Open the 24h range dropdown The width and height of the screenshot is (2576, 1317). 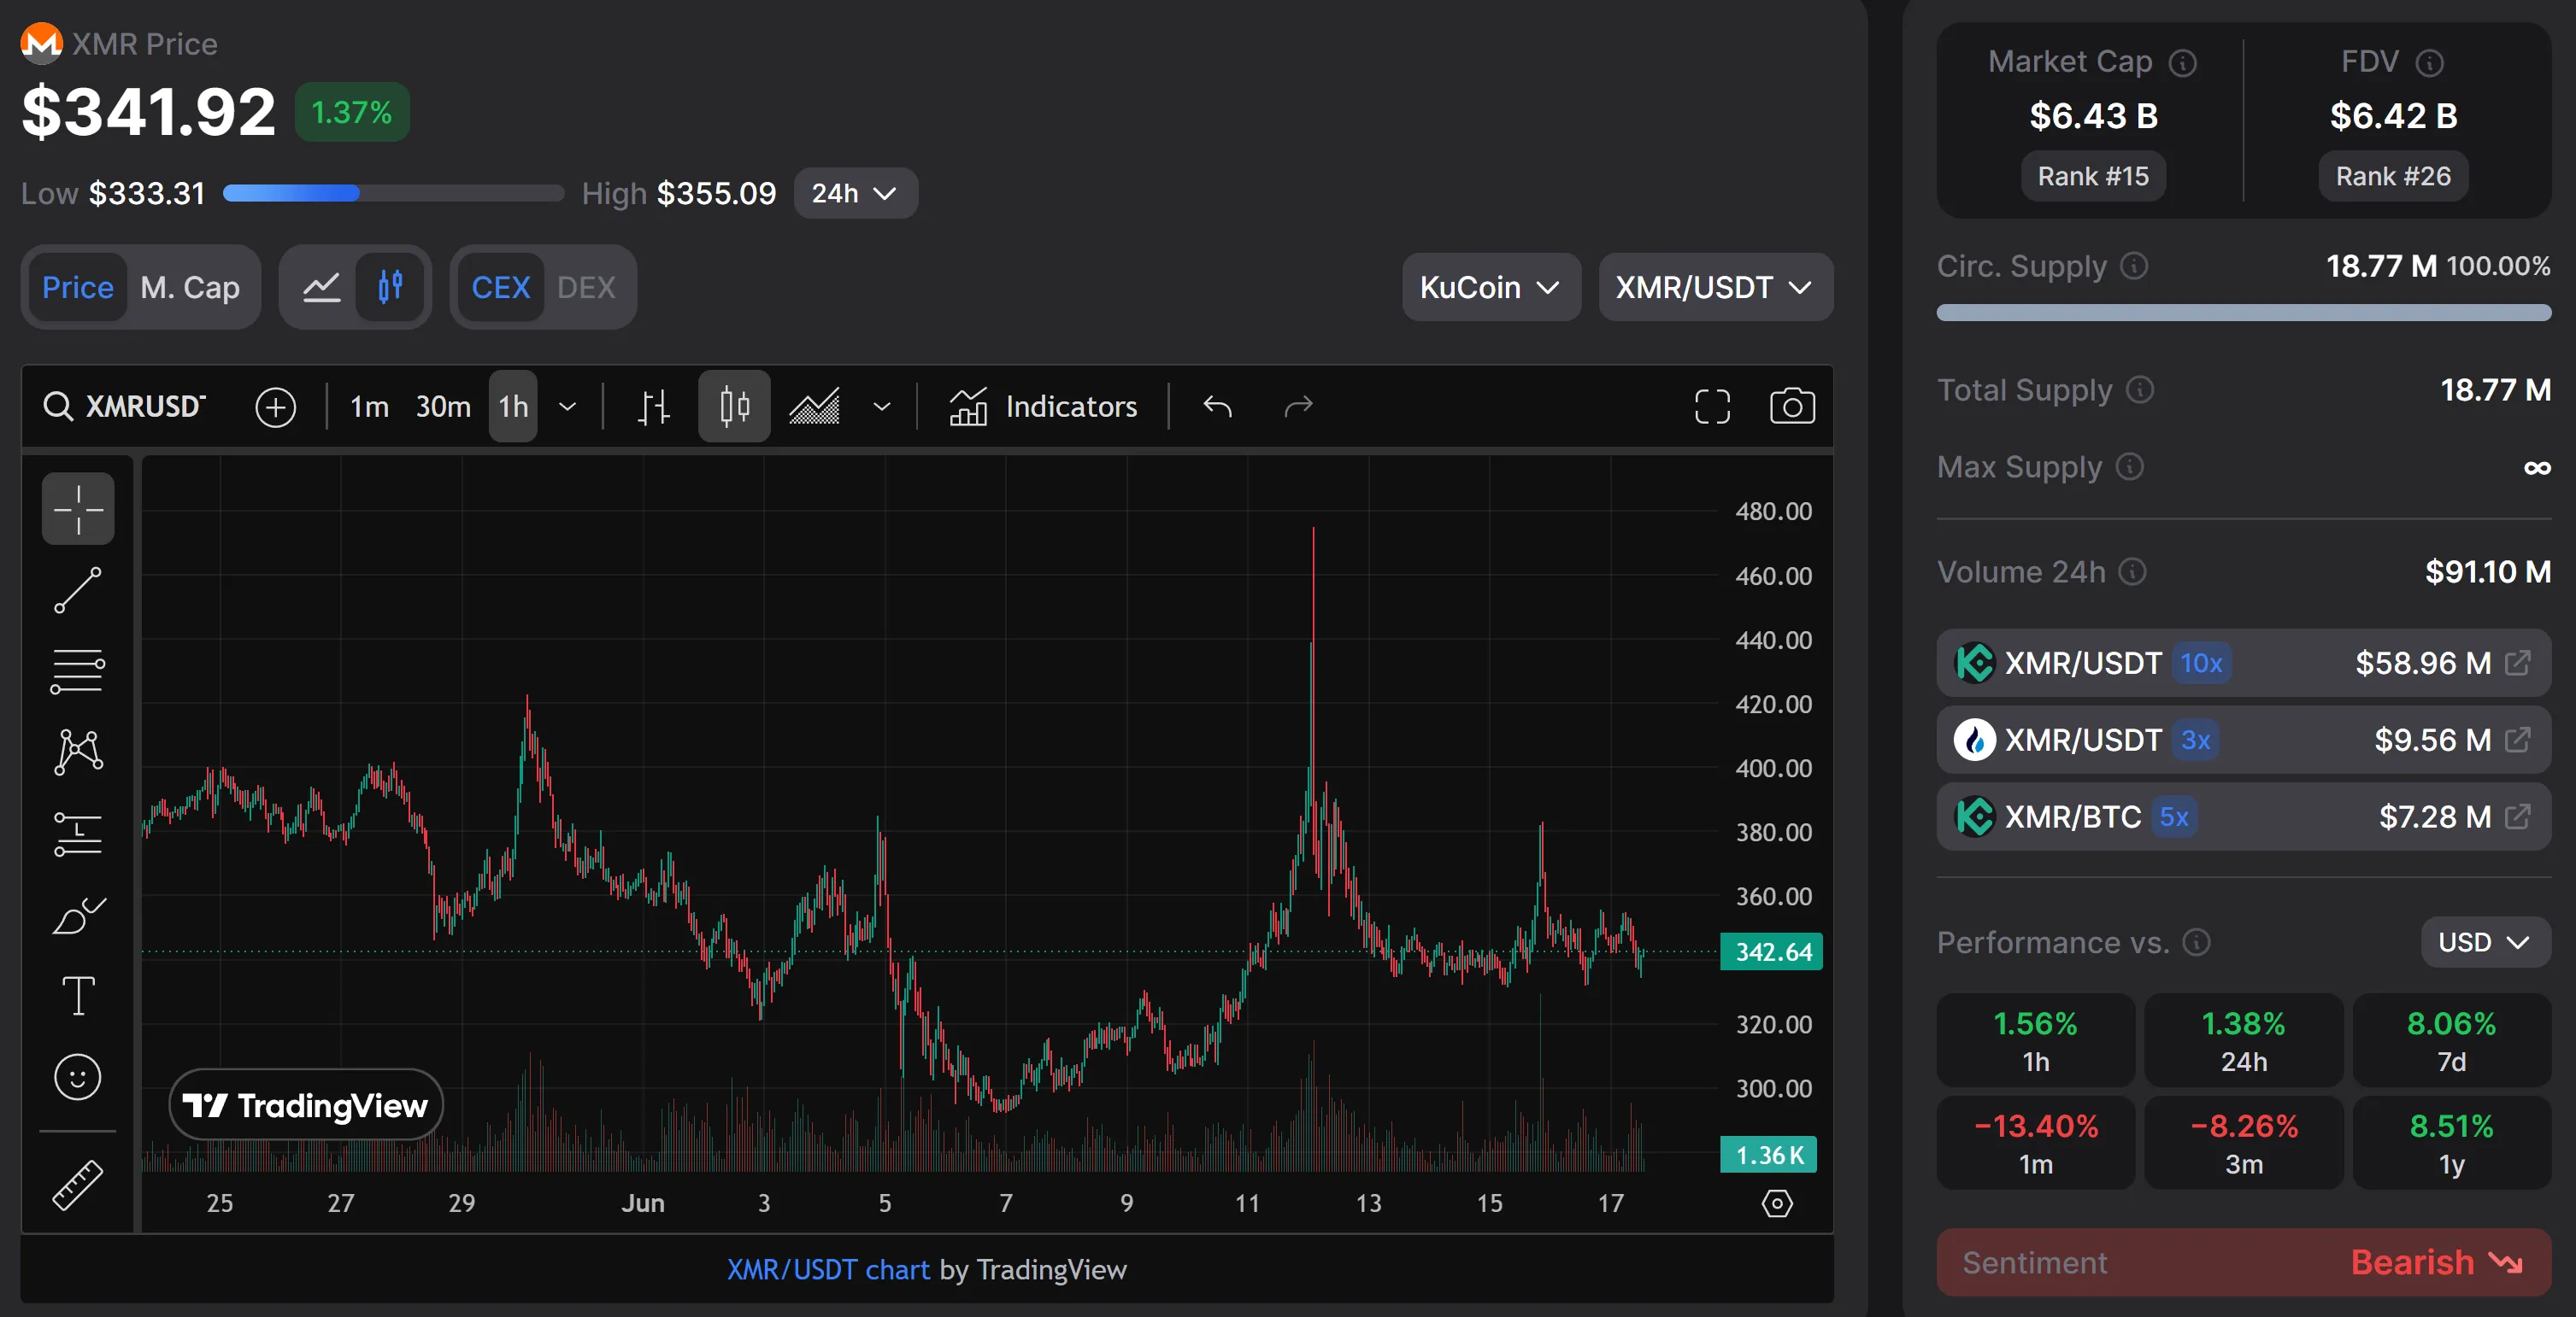[x=855, y=193]
